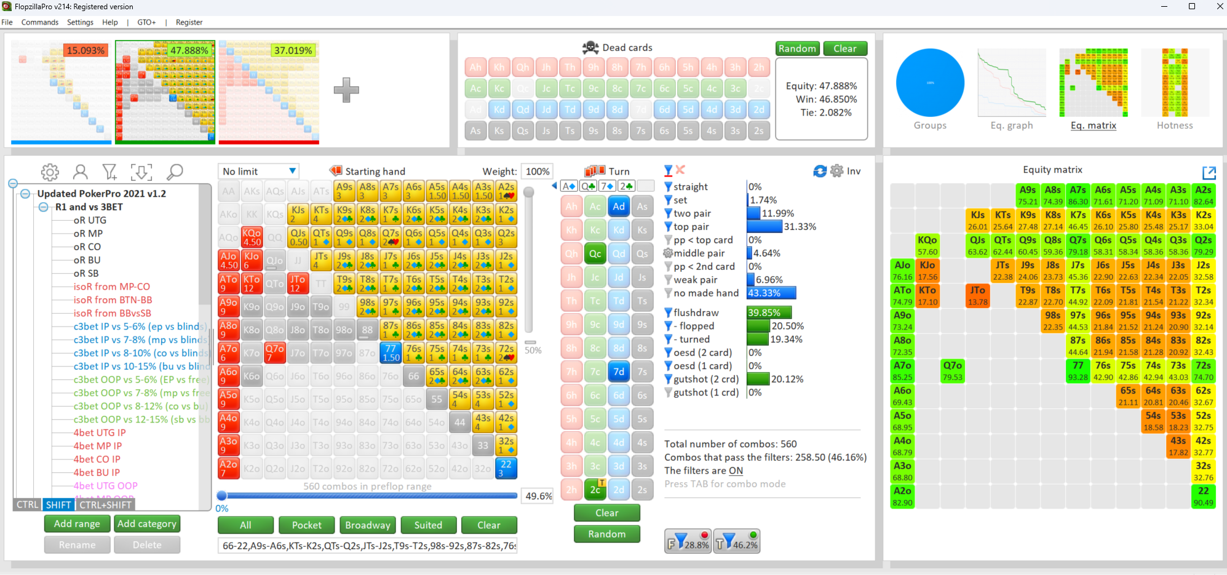Click the vertical weight slider handle
1227x575 pixels.
[x=528, y=192]
